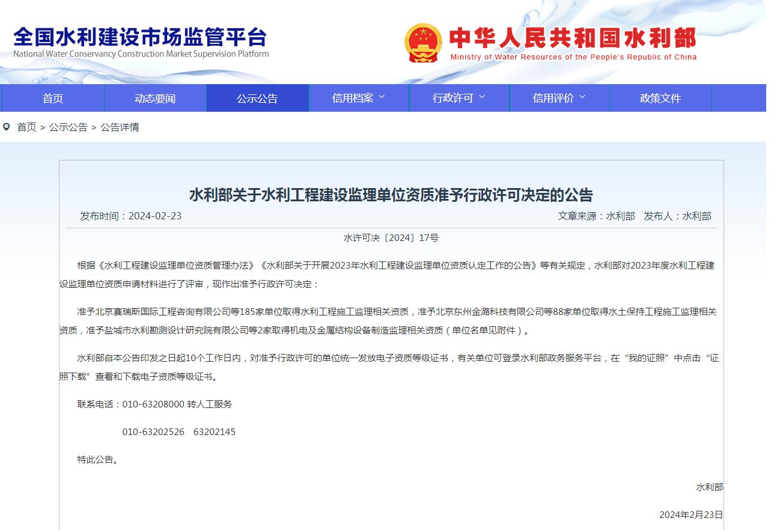Image resolution: width=771 pixels, height=530 pixels.
Task: Click the national emblem icon
Action: 423,43
